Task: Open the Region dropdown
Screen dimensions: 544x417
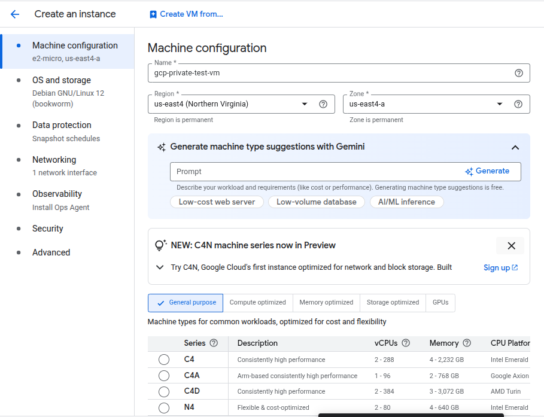Action: point(304,104)
